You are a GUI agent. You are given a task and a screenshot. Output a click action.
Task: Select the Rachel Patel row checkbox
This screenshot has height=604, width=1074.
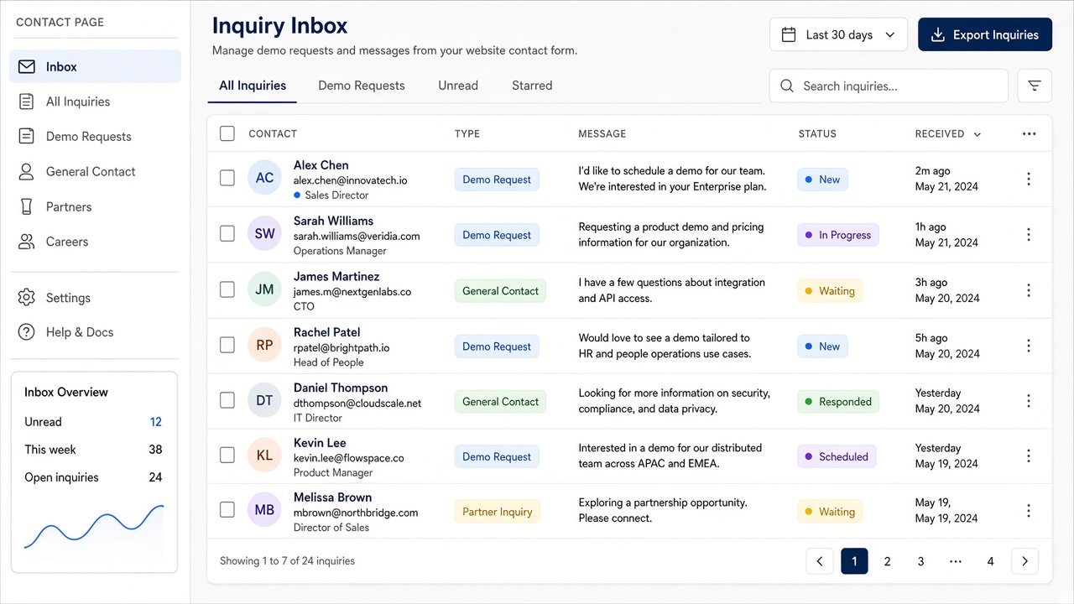pos(227,345)
